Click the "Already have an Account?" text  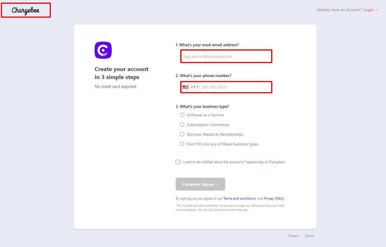(x=339, y=10)
